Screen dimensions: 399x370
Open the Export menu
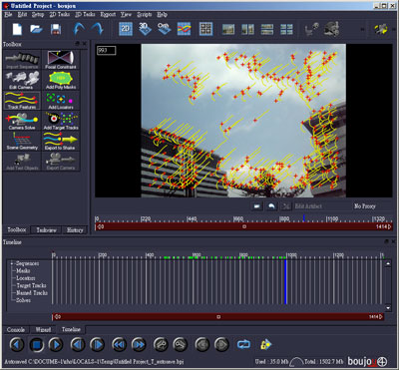[x=108, y=15]
